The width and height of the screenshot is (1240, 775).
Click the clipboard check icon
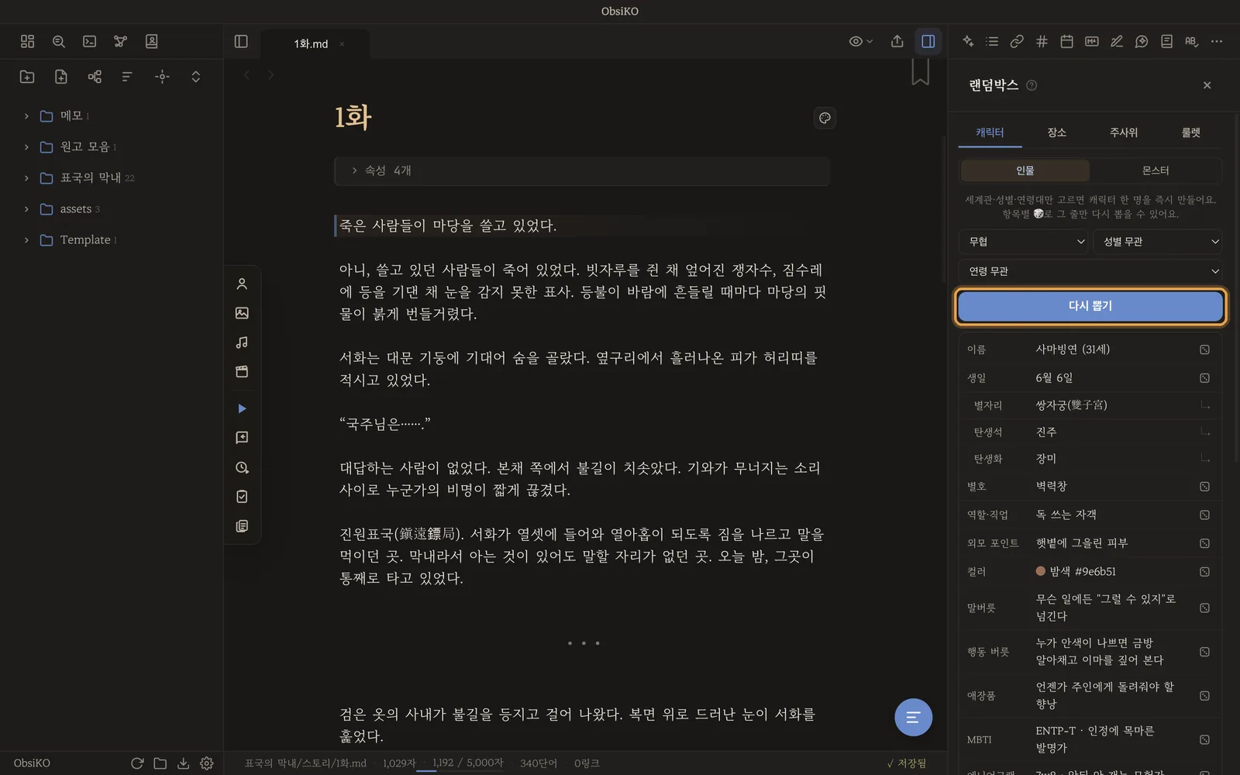click(x=242, y=497)
